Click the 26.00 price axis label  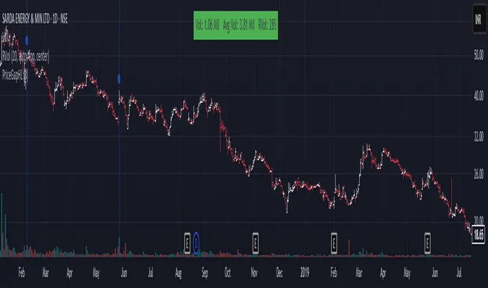(x=479, y=174)
